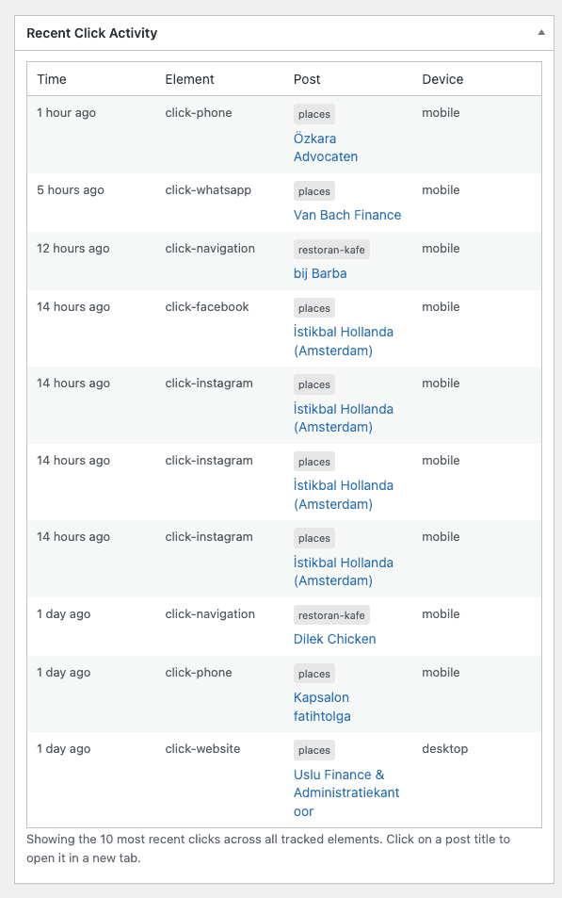The image size is (562, 898).
Task: Click restoran-kafe tag above bij Barba
Action: tap(331, 250)
